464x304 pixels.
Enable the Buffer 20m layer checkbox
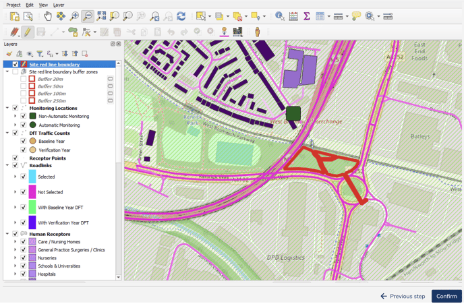click(24, 79)
